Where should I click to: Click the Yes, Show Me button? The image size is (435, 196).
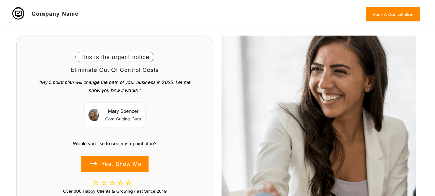[115, 164]
